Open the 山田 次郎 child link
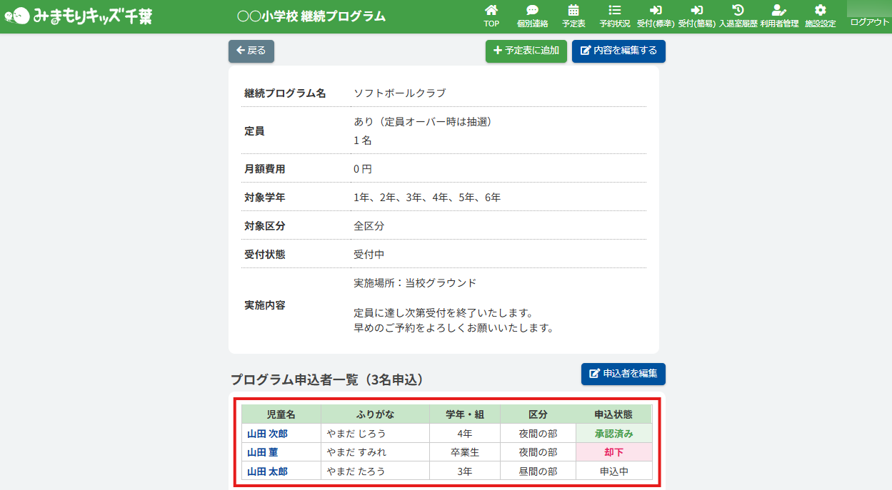This screenshot has height=490, width=892. (267, 434)
